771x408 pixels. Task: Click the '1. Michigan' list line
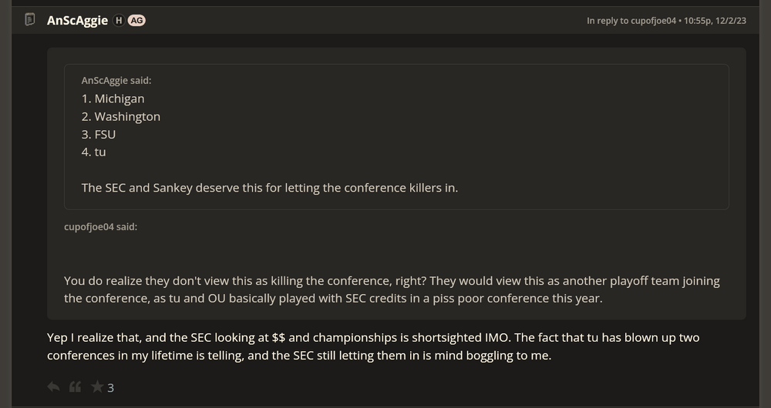[113, 99]
